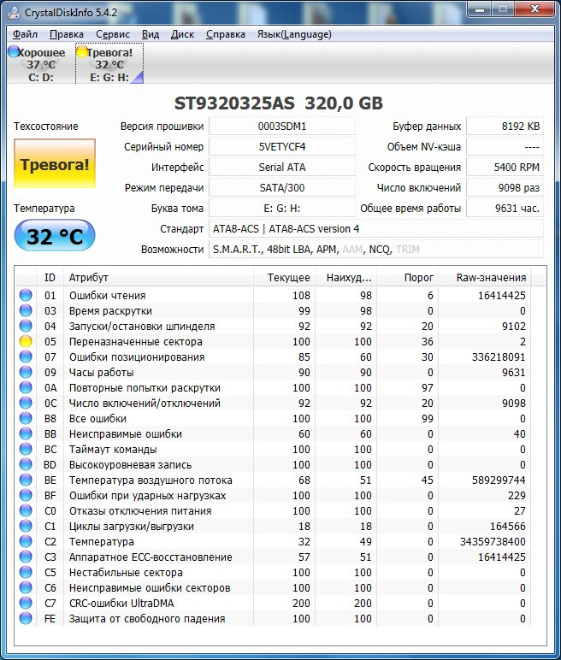Click status icon for C2 Температура

26,541
